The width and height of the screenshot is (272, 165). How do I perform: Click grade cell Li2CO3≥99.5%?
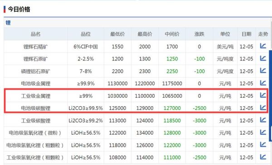(x=86, y=108)
